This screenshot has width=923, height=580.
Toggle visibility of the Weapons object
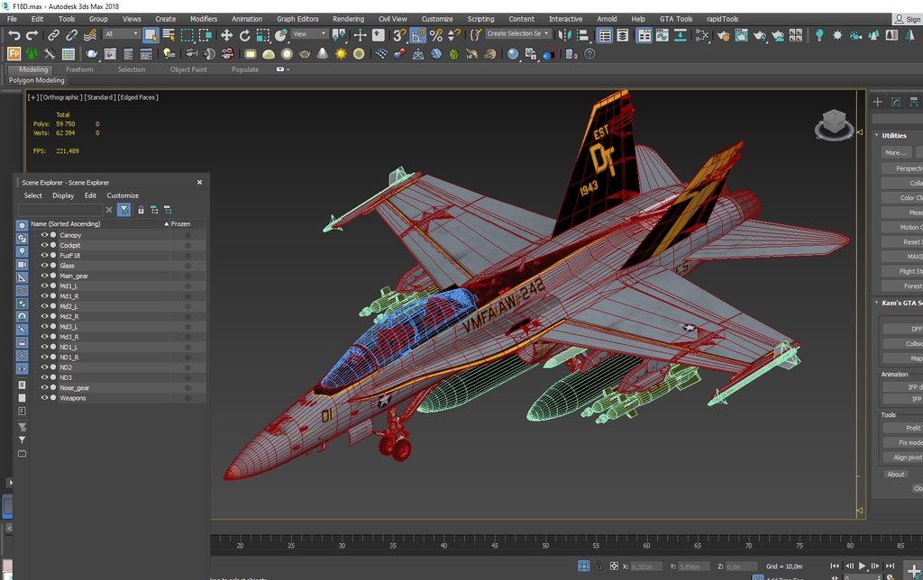click(44, 398)
